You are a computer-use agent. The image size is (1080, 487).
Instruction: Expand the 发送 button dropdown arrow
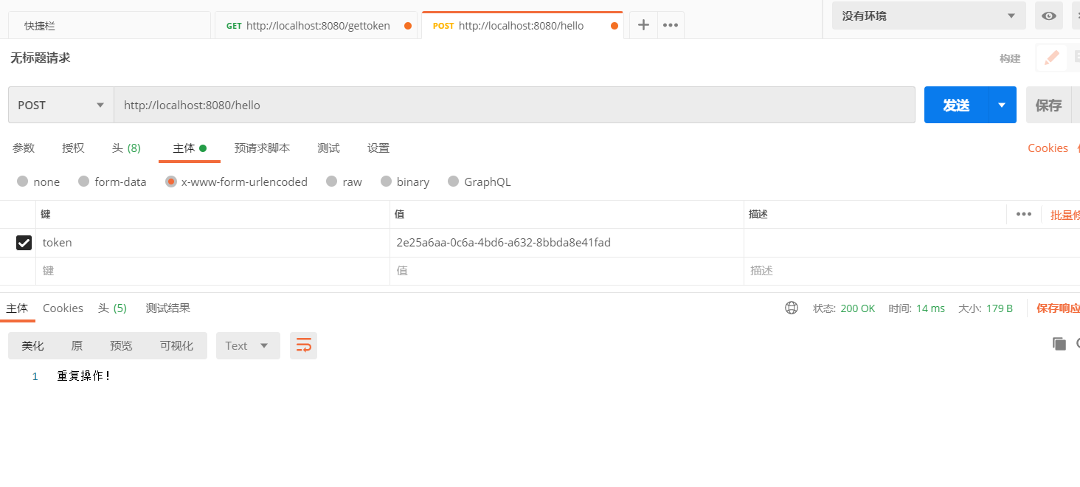click(x=1002, y=105)
